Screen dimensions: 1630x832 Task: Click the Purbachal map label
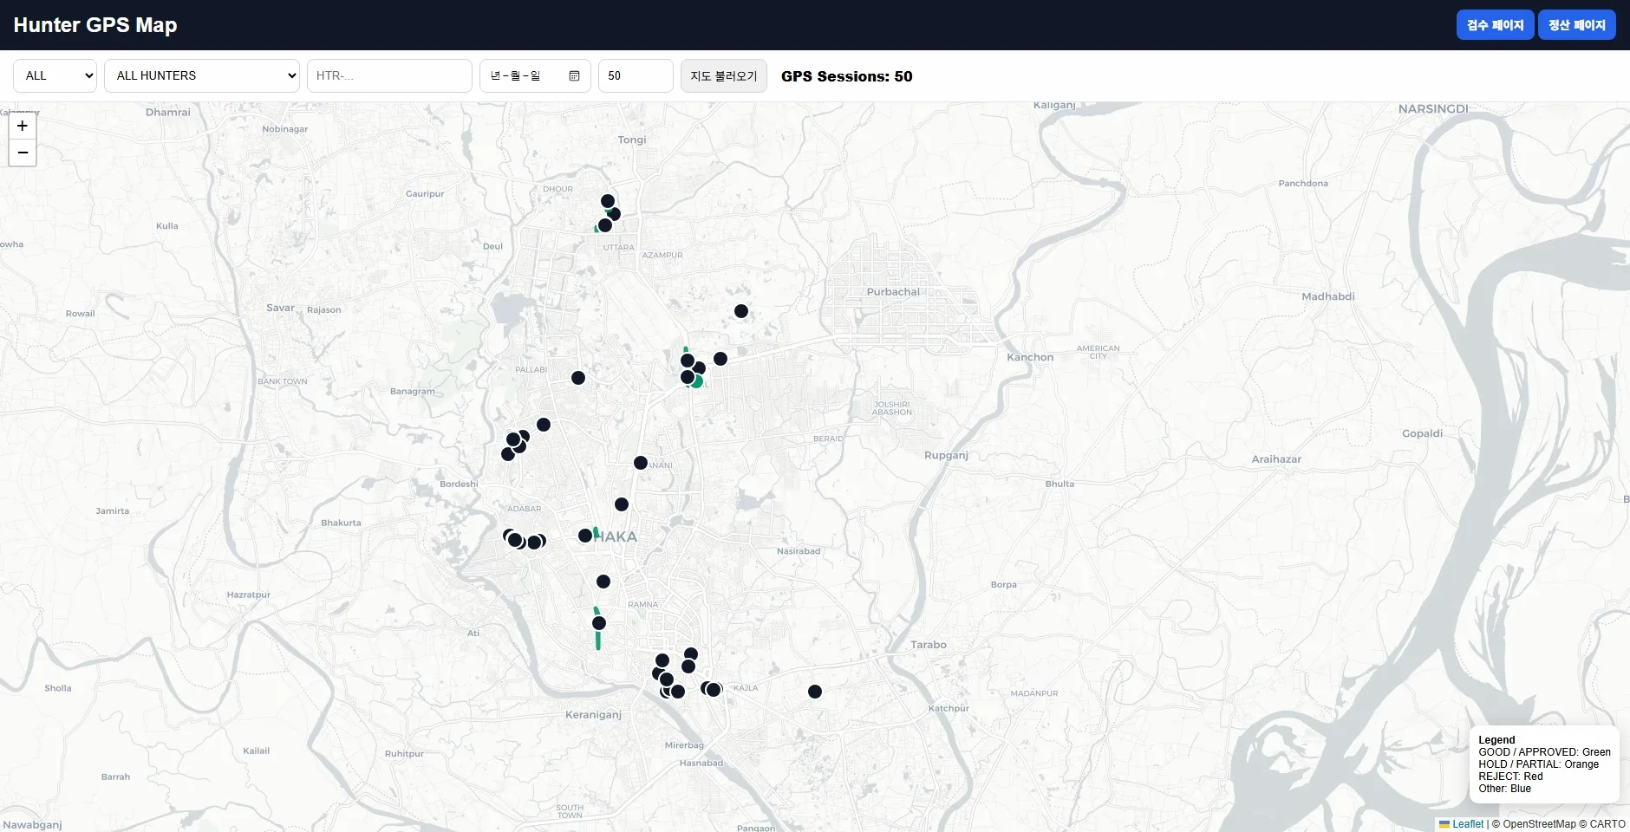(x=893, y=292)
